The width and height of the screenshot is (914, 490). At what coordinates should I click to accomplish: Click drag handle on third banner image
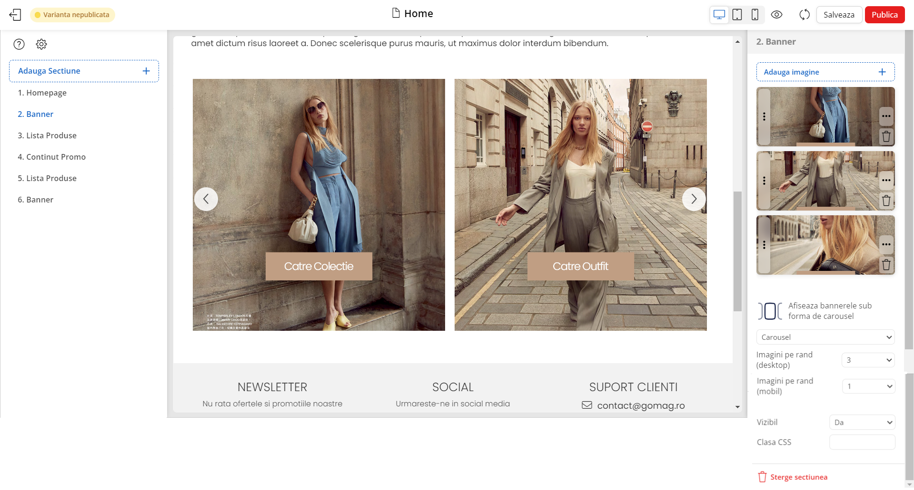click(x=764, y=245)
